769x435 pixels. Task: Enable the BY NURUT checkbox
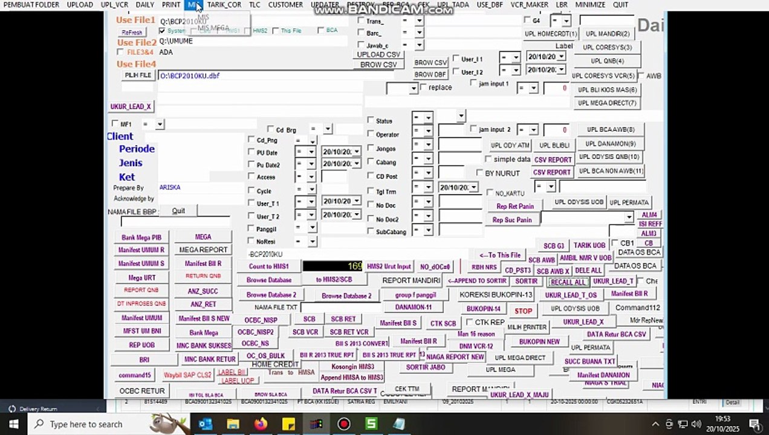point(480,173)
